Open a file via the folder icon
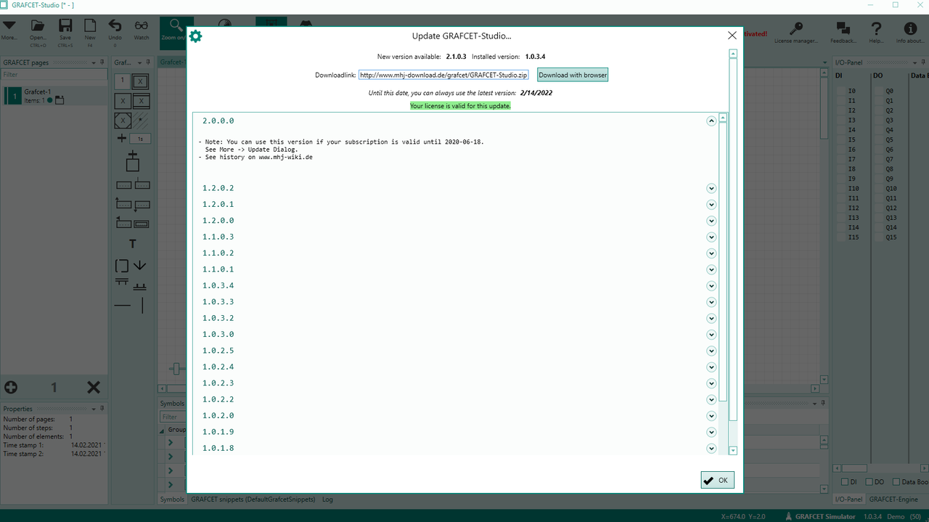929x522 pixels. point(38,26)
